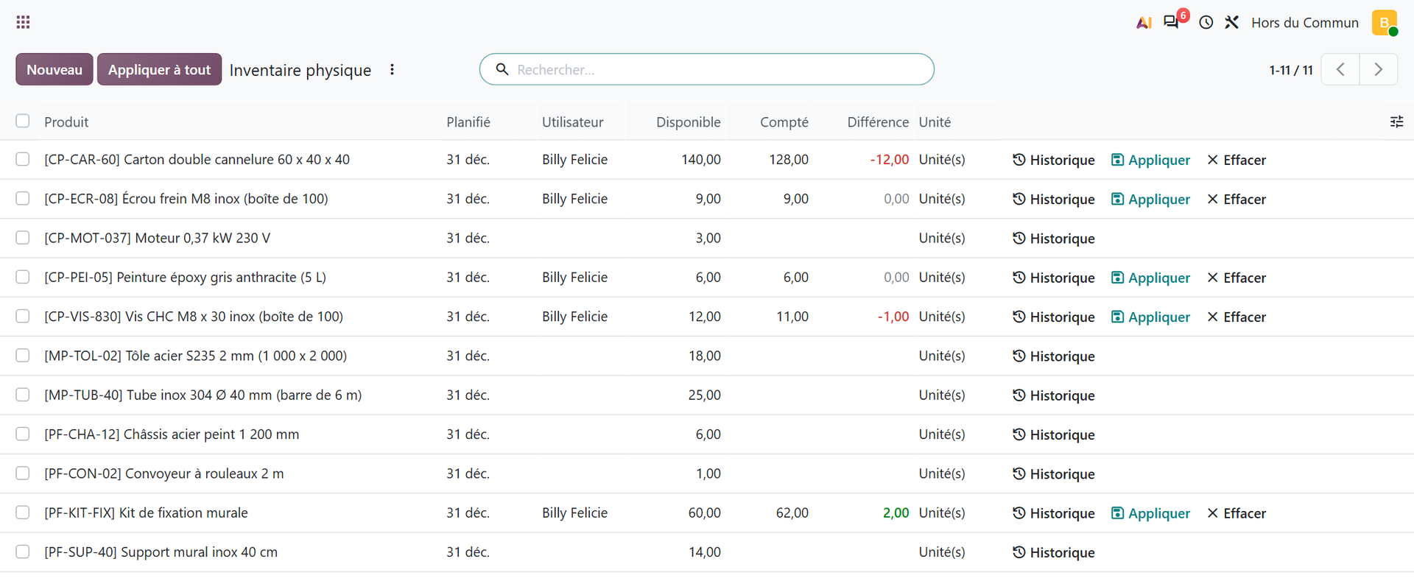View Historique for Support mural inox
This screenshot has width=1414, height=581.
coord(1054,552)
